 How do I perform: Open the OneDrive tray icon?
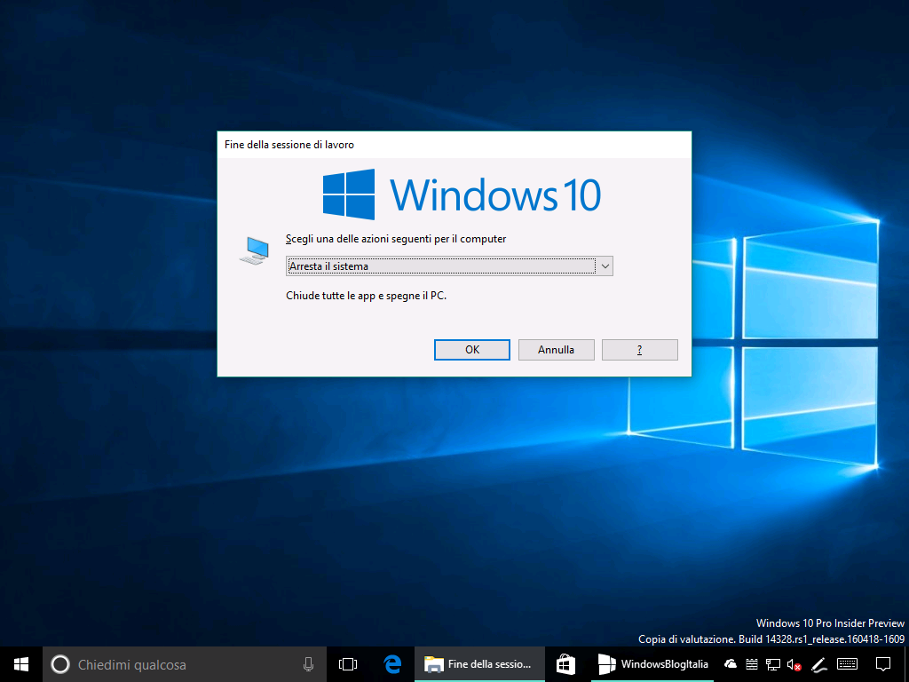click(731, 663)
